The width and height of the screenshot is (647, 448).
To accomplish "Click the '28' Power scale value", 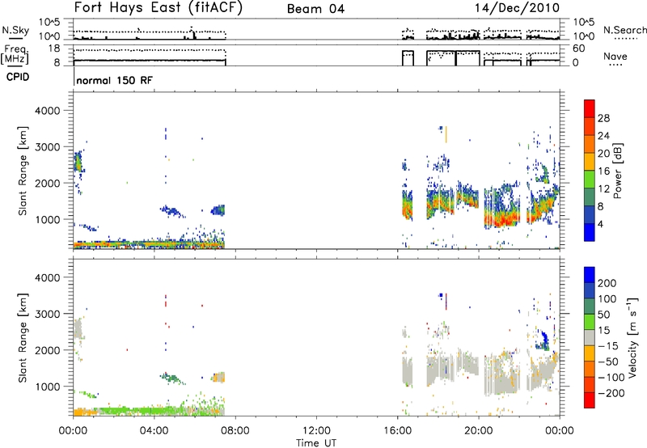I will click(603, 118).
